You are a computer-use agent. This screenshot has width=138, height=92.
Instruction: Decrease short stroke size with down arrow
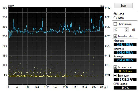point(127,31)
